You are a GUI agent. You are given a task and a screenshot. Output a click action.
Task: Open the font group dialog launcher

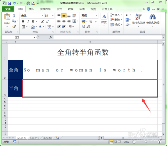[53, 32]
